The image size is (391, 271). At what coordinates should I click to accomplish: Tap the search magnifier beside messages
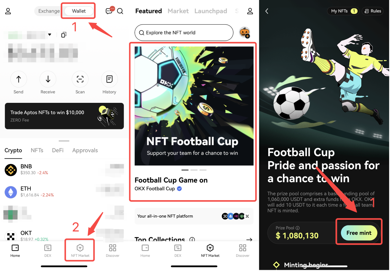[x=120, y=11]
